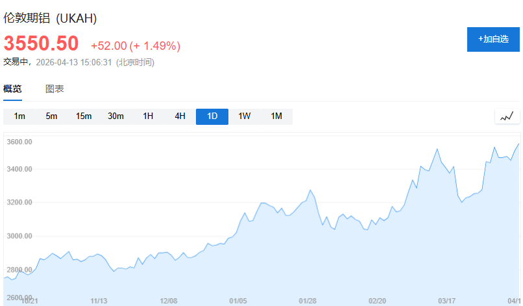
Task: Switch to the 概览 tab
Action: click(x=12, y=89)
